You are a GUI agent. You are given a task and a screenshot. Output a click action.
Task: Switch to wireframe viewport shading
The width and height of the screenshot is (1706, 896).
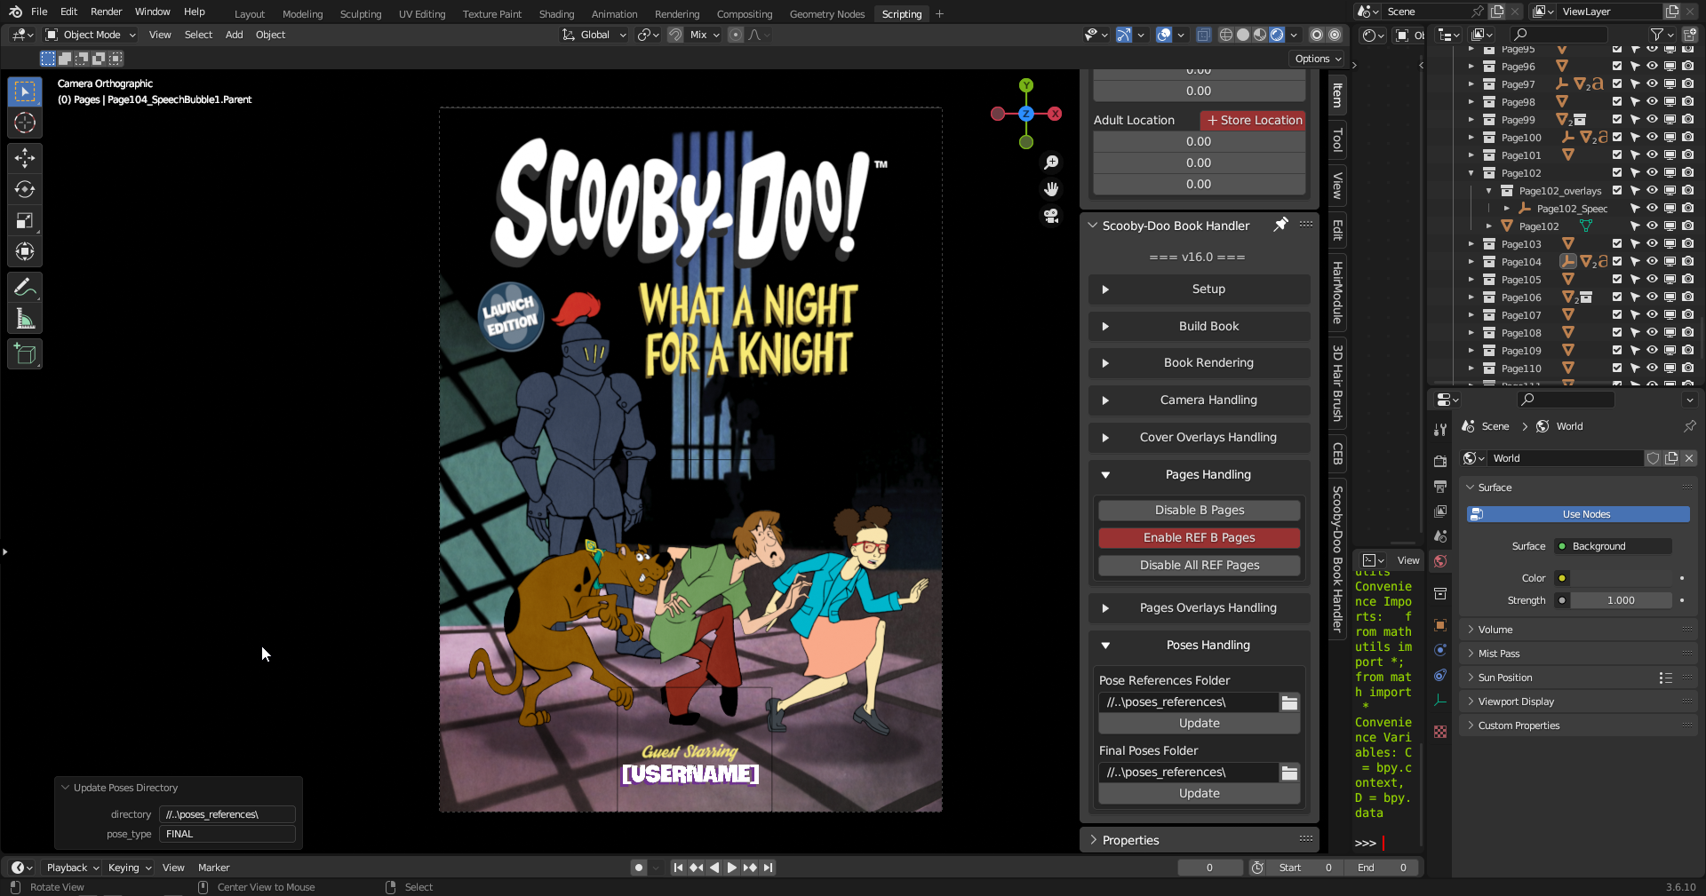pos(1226,35)
